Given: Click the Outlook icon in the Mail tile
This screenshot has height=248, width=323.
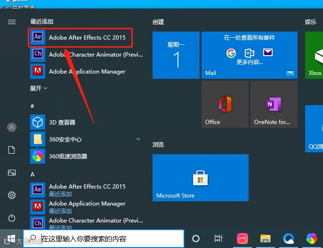Looking at the screenshot, I should coord(249,53).
